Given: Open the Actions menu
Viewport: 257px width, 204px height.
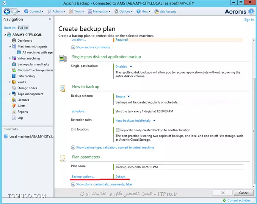Looking at the screenshot, I should tap(56, 11).
